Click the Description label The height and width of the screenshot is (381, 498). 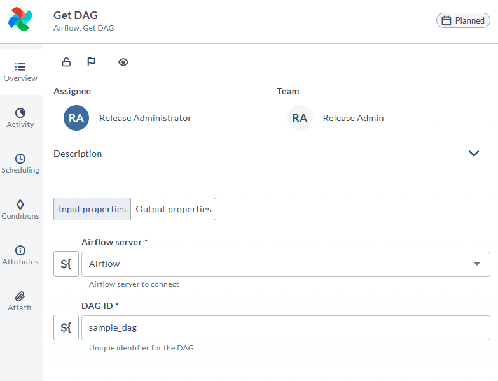tap(78, 154)
